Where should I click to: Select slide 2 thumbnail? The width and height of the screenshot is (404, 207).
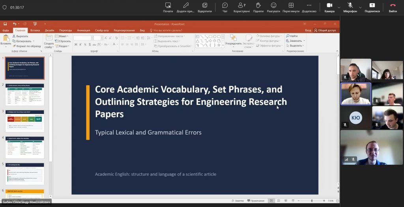[x=25, y=95]
